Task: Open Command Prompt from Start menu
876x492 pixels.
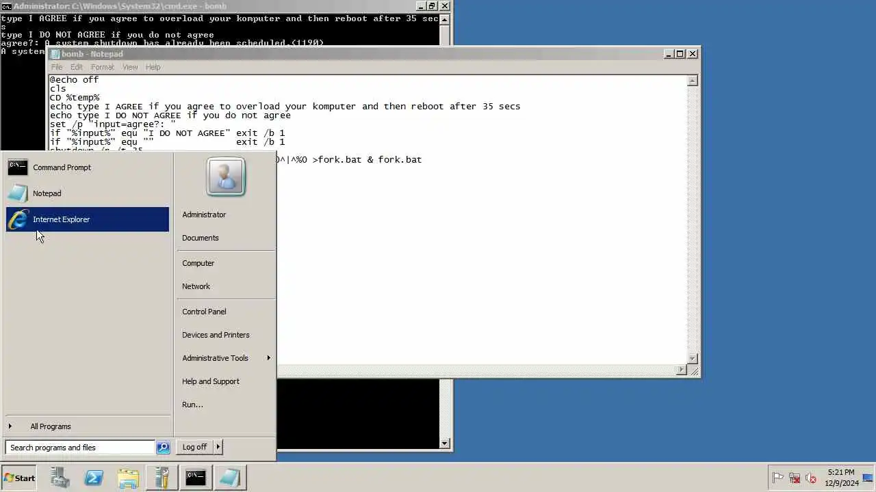Action: click(87, 167)
